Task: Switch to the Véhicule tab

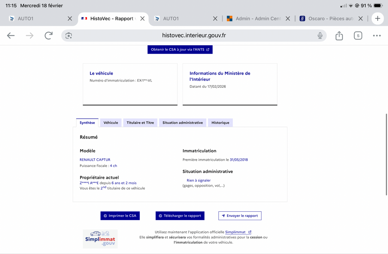Action: [x=111, y=122]
